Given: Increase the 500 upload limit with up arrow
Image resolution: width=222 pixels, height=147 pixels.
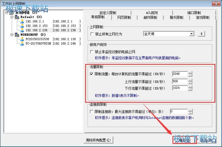Looking at the screenshot, I should point(190,80).
